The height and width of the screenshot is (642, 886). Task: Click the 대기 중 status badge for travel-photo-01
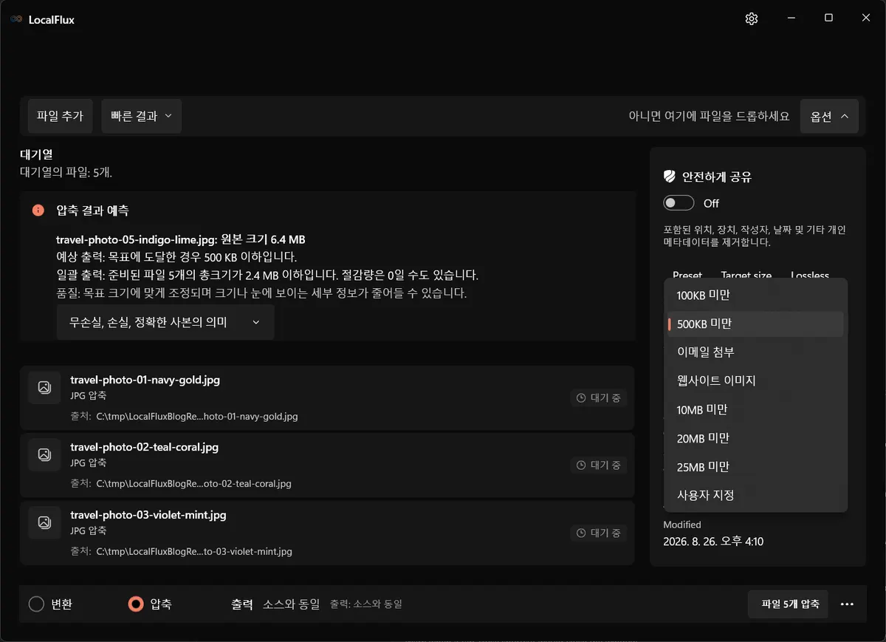(599, 398)
